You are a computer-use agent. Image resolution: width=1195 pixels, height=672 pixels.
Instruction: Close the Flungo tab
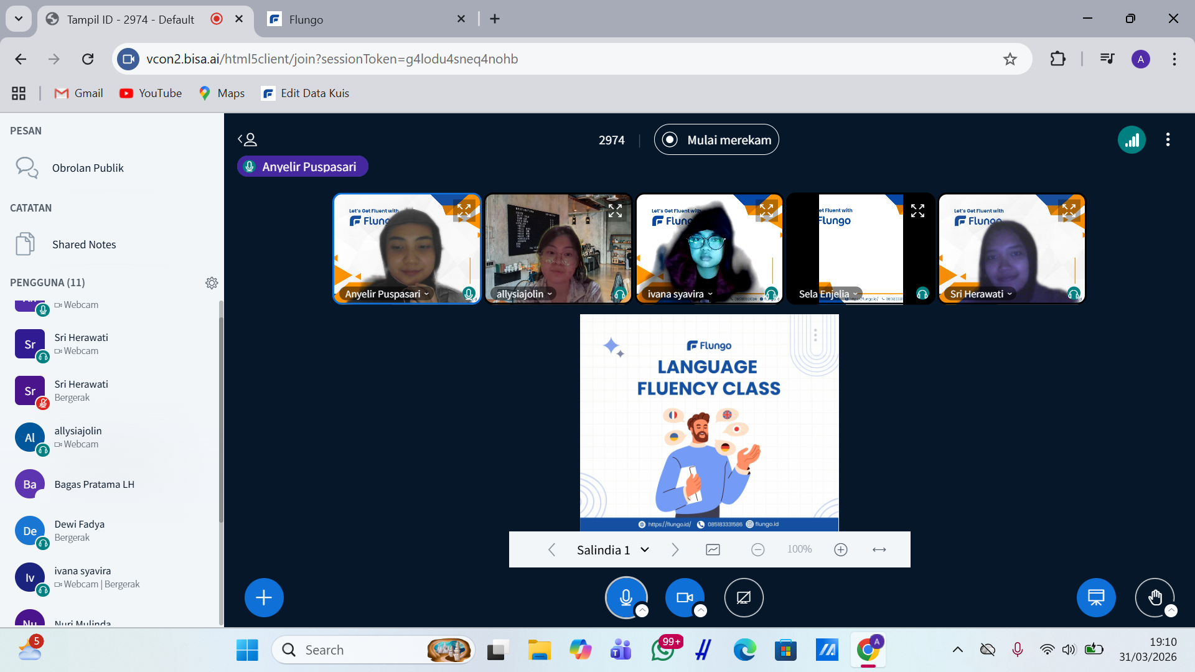point(461,19)
